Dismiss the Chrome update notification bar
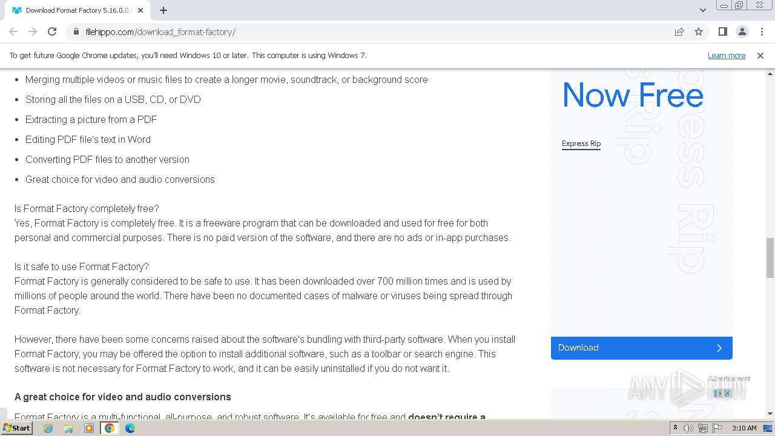Image resolution: width=775 pixels, height=436 pixels. [x=760, y=56]
